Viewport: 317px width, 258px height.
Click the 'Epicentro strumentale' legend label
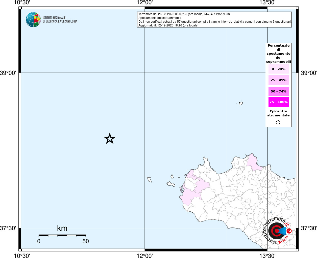(x=278, y=113)
